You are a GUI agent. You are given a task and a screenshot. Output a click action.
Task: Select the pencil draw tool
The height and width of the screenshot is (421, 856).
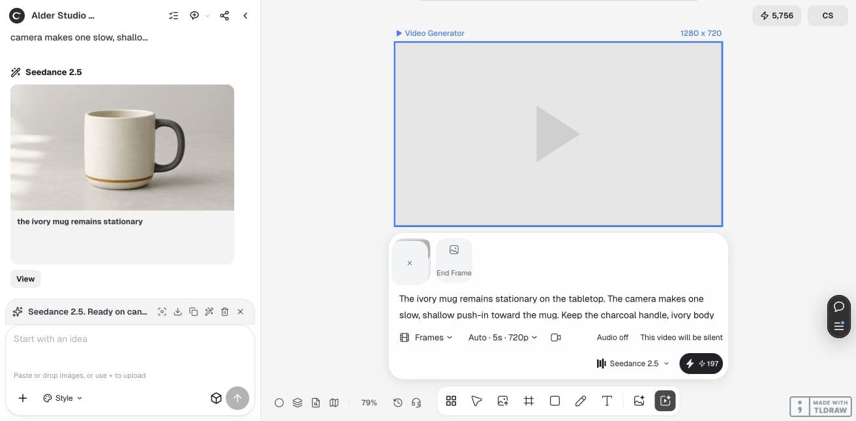pyautogui.click(x=581, y=401)
